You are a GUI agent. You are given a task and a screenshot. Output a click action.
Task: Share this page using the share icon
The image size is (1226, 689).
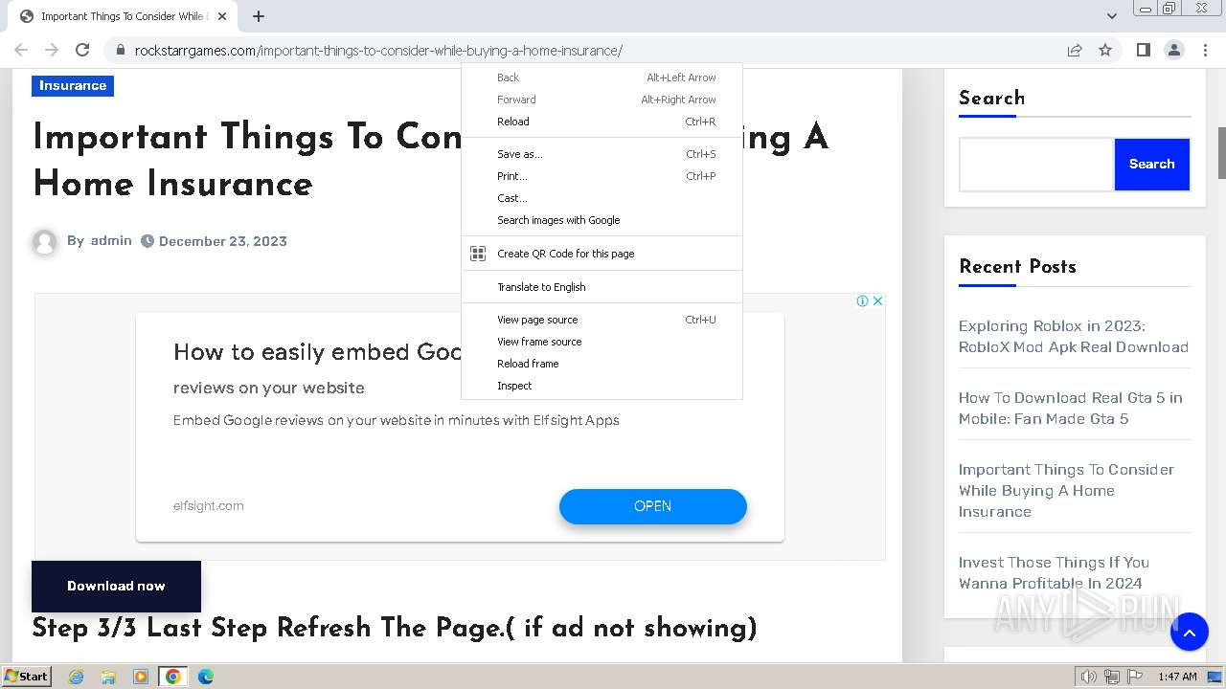click(1075, 50)
